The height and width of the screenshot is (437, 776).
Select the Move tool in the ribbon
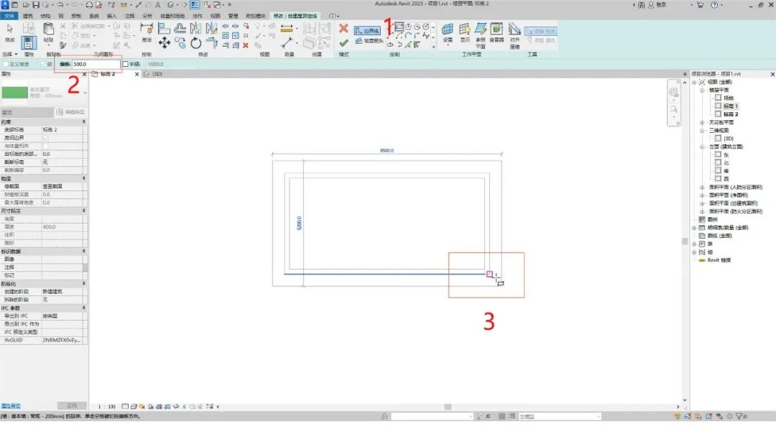click(164, 42)
